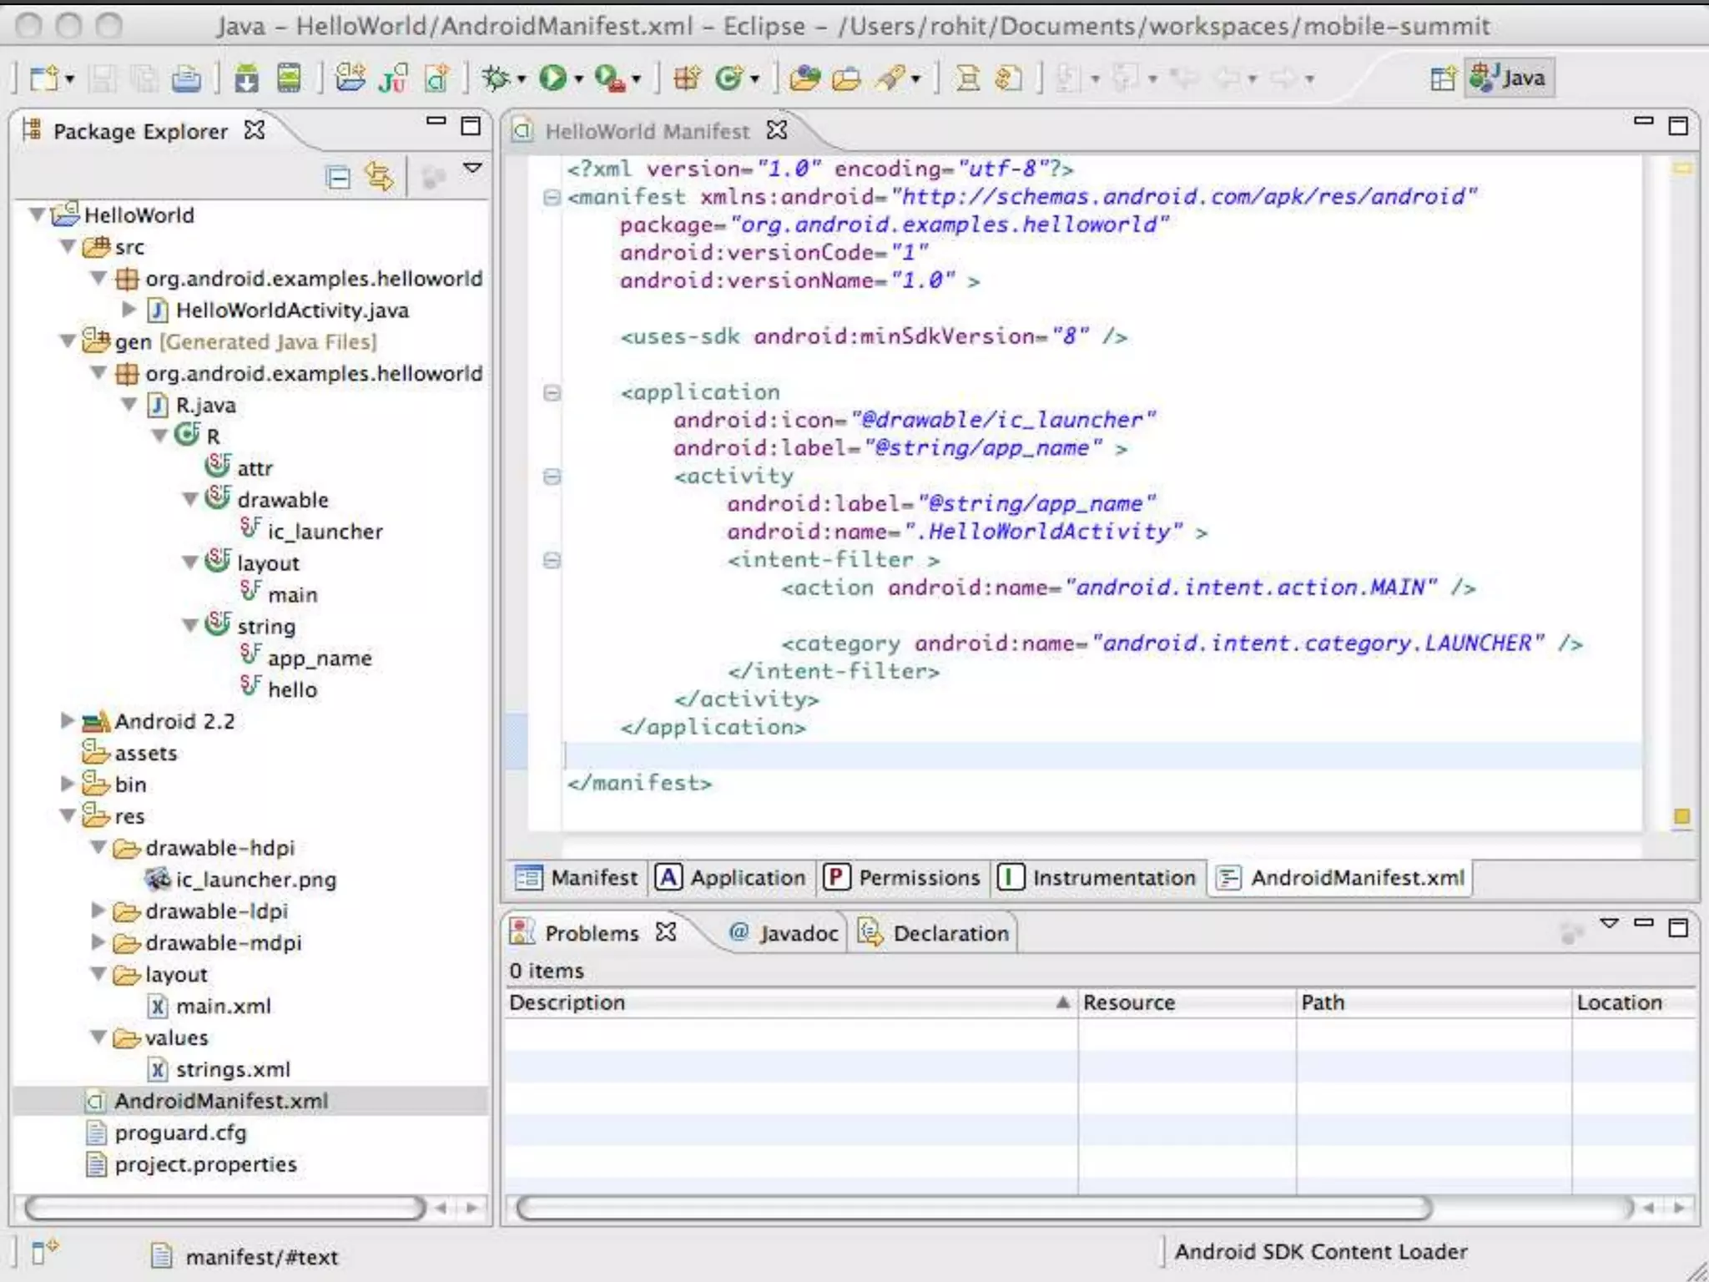Open the Javadoc view tab
The width and height of the screenshot is (1709, 1282).
pos(783,933)
